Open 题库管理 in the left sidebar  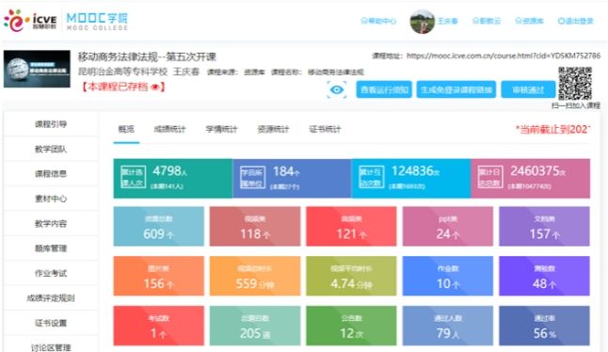[x=51, y=248]
